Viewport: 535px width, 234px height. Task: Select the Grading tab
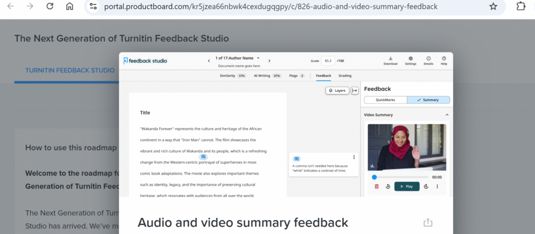345,76
